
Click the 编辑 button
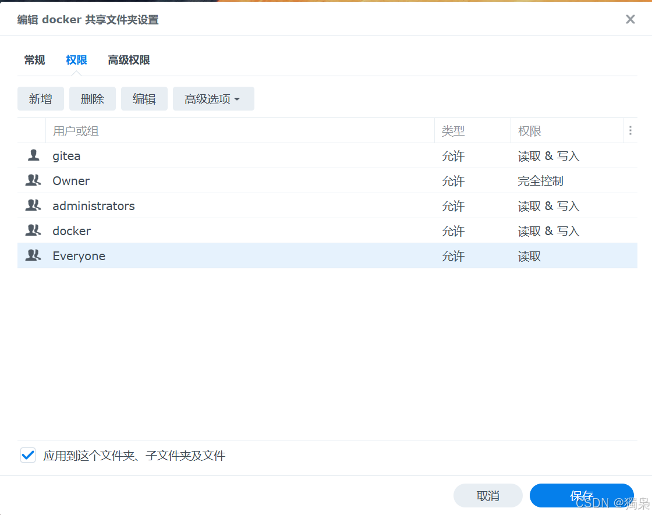coord(144,98)
